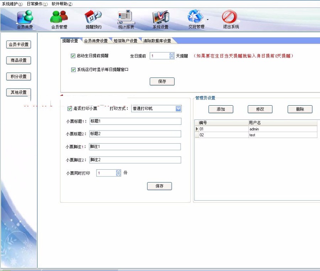Increase 生日提前 days spinner up arrow

coord(172,54)
